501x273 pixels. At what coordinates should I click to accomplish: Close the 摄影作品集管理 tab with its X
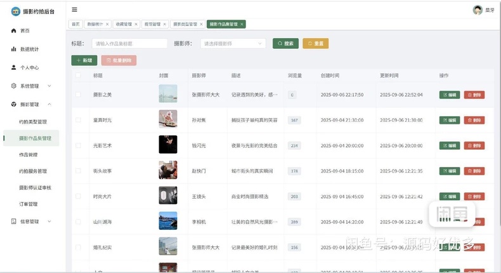(242, 24)
